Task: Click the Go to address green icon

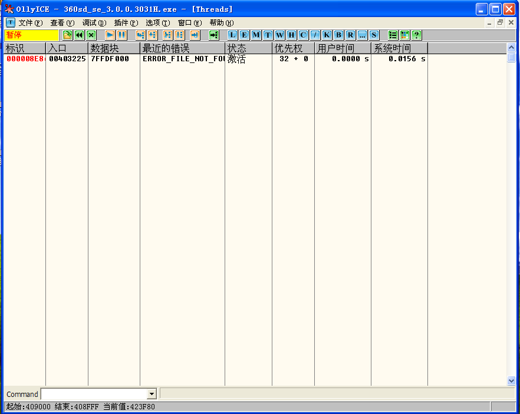Action: coord(214,35)
